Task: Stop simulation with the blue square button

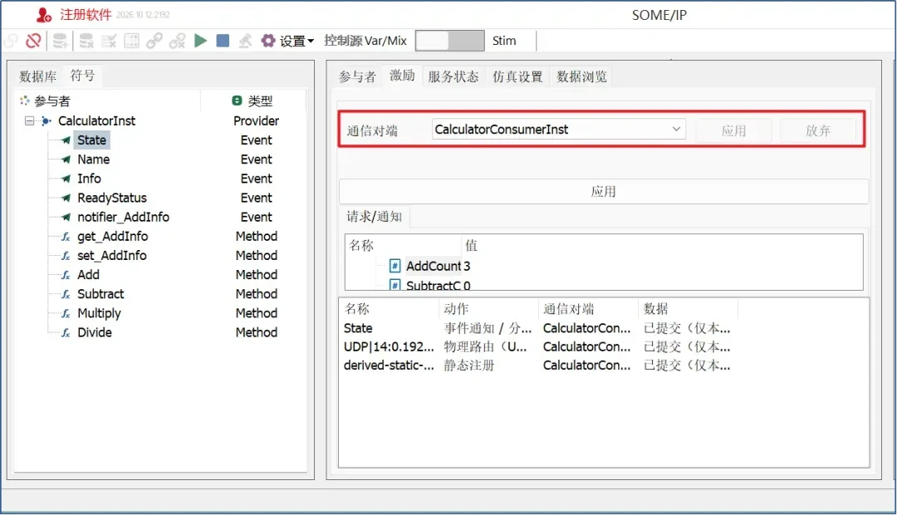Action: 223,41
